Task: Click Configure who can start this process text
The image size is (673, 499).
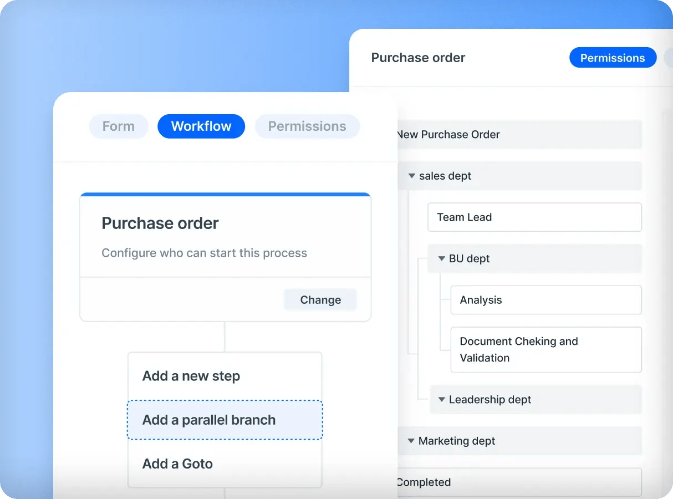Action: (x=204, y=253)
